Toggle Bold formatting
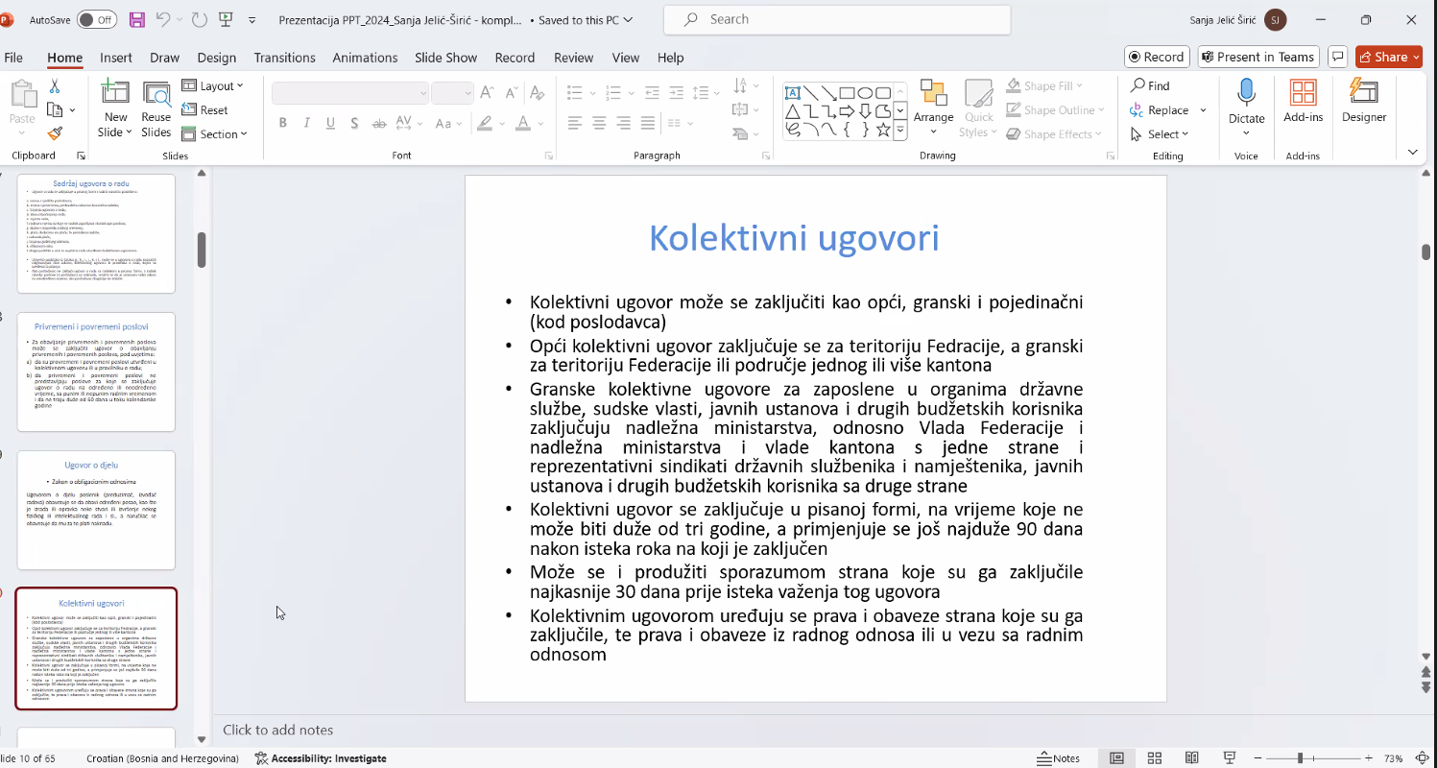1437x768 pixels. pos(283,123)
